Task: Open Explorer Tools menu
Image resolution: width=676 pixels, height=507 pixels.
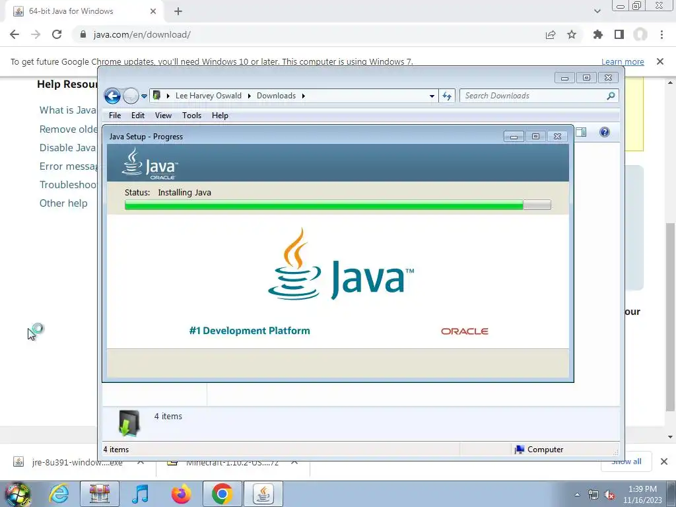Action: pos(192,115)
